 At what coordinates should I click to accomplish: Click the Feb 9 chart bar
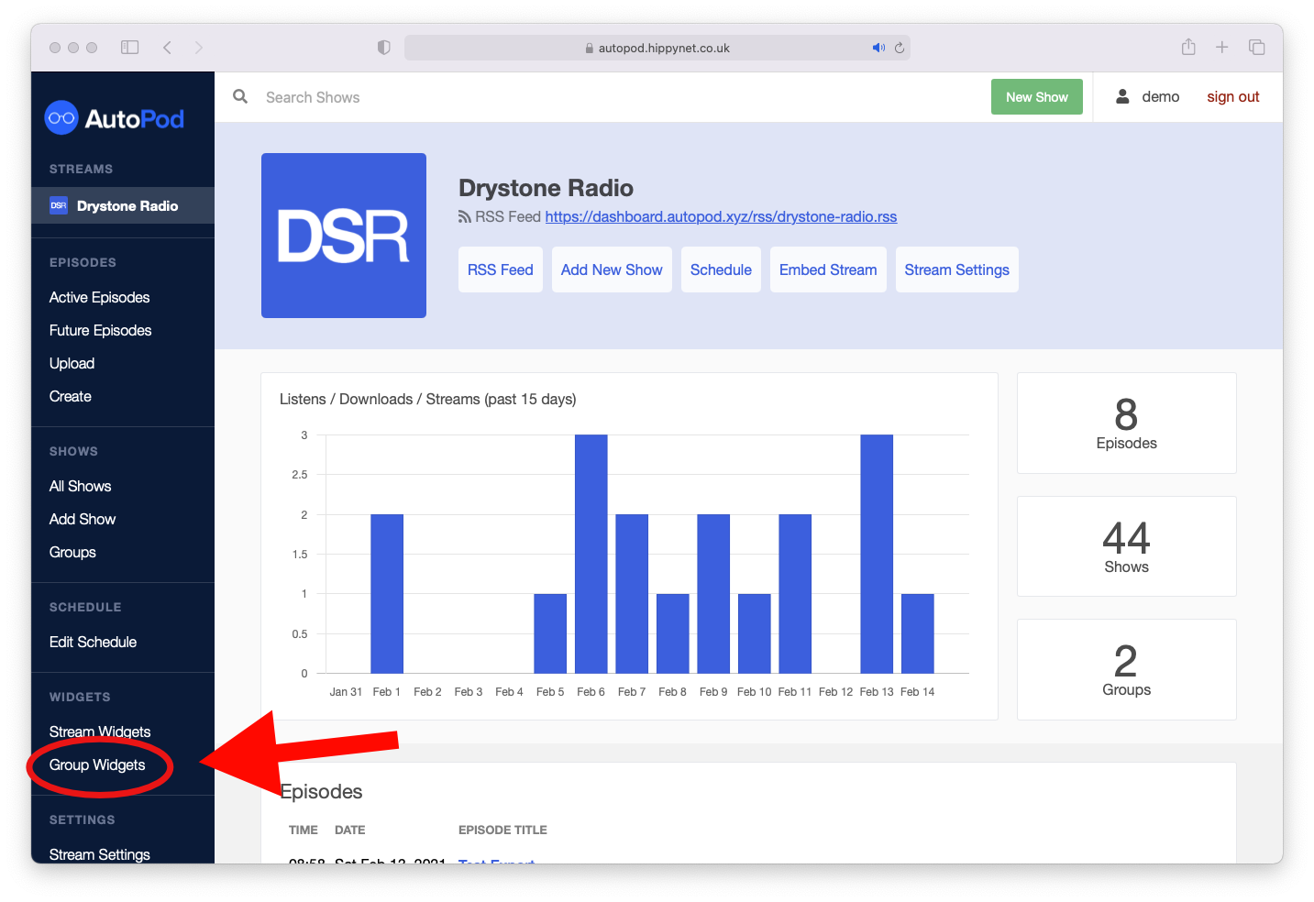click(x=713, y=594)
